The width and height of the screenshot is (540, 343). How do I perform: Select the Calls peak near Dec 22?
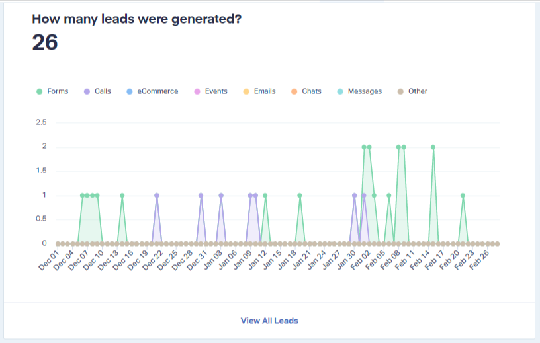point(157,195)
